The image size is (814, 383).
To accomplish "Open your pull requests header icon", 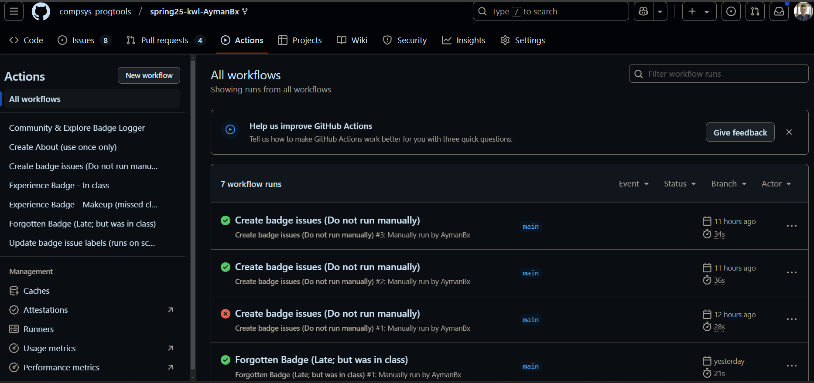I will pyautogui.click(x=755, y=12).
